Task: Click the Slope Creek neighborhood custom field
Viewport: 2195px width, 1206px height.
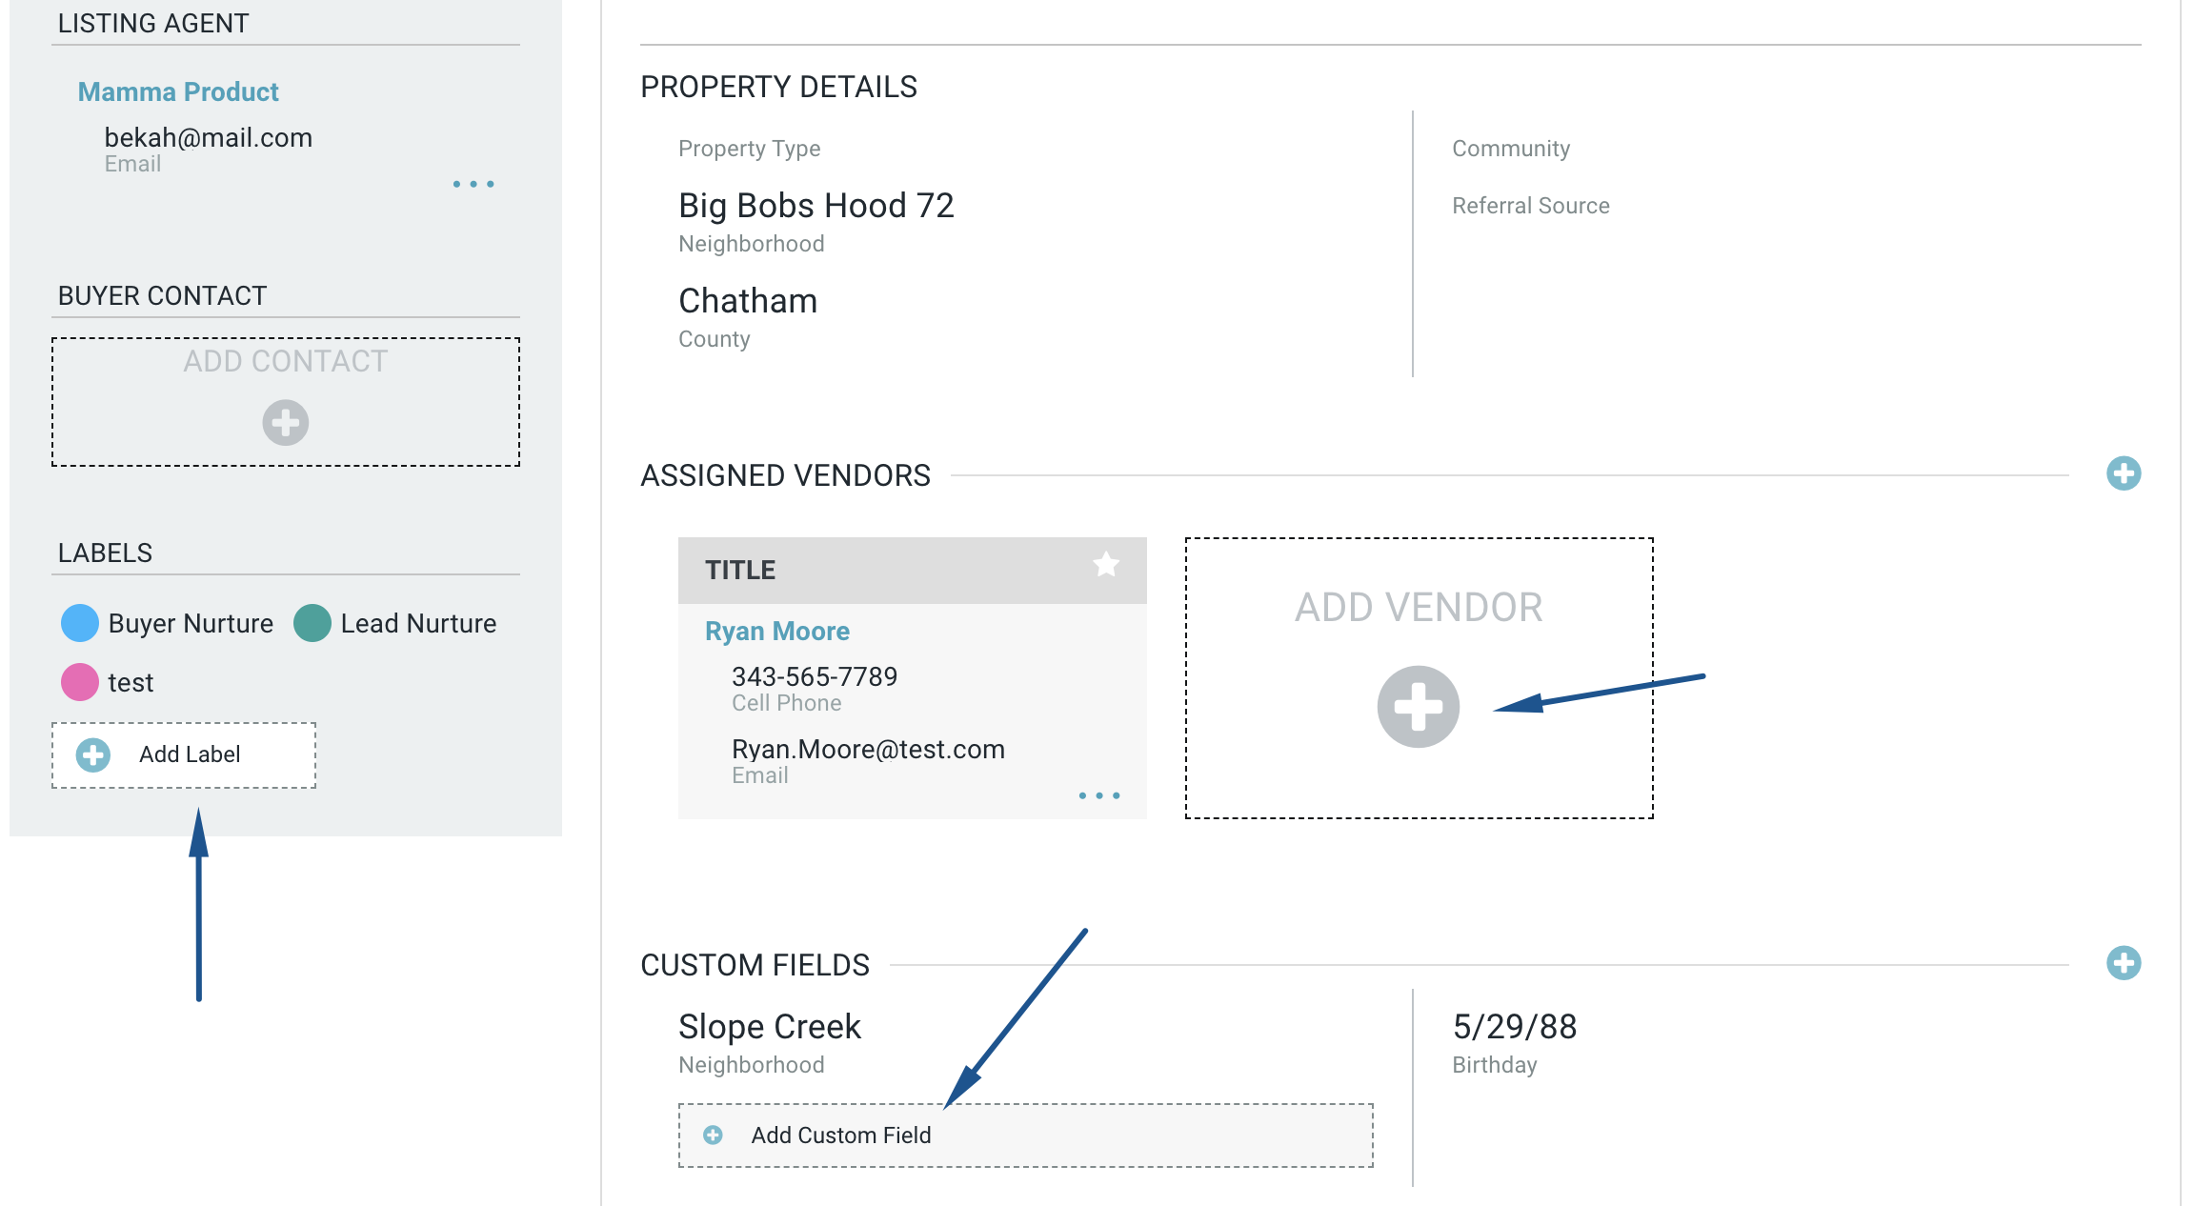Action: tap(770, 1026)
